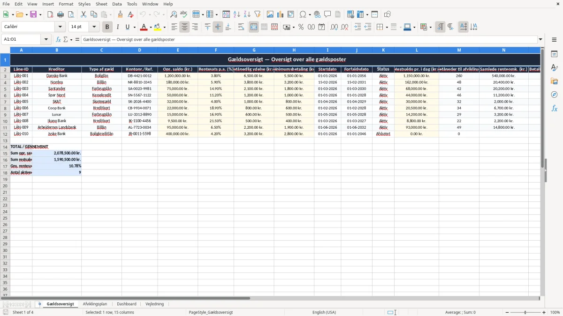Click the Export as PDF icon
Viewport: 563px width, 316px height.
tap(50, 15)
